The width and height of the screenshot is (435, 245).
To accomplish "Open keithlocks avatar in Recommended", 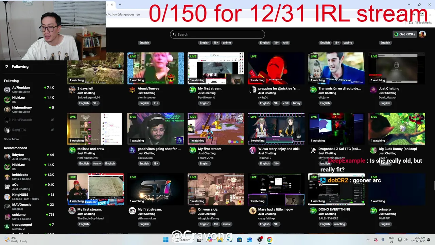I will pyautogui.click(x=7, y=177).
